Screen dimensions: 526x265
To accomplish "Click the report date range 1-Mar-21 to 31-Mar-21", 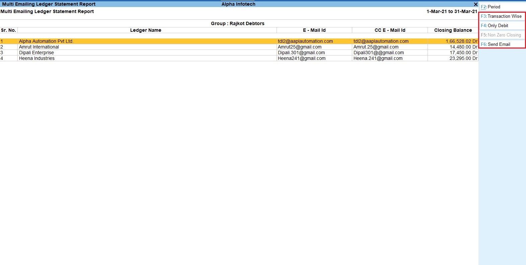I will point(451,11).
